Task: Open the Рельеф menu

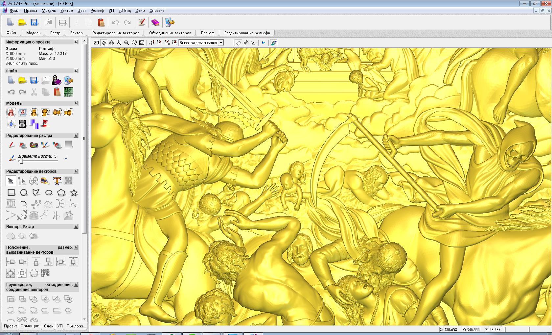Action: pos(97,11)
